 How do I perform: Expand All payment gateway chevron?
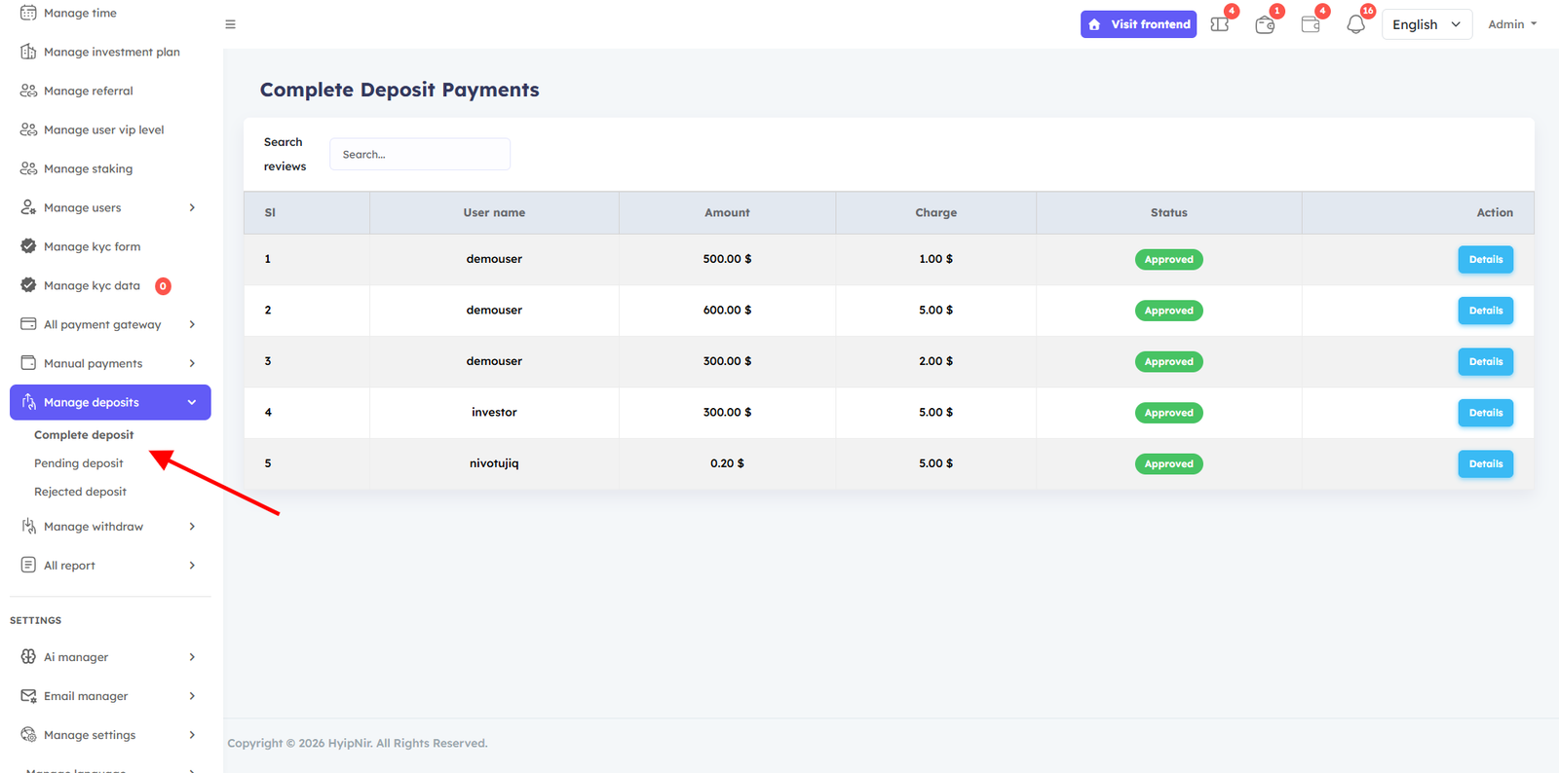coord(192,324)
